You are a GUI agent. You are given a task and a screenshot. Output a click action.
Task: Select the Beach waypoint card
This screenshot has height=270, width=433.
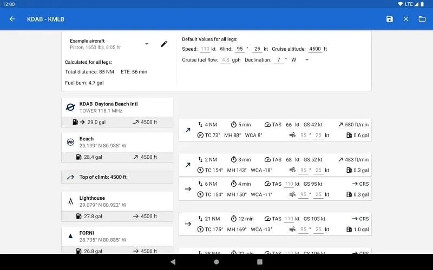117,142
